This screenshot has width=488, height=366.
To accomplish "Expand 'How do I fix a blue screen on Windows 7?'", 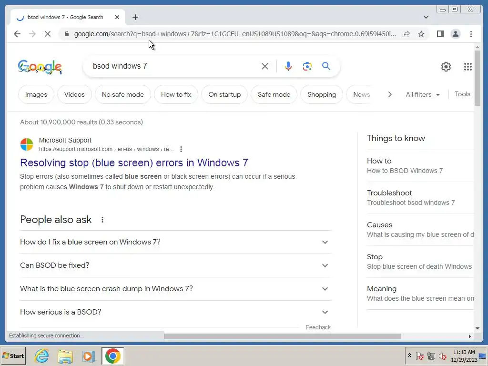I will tap(175, 242).
